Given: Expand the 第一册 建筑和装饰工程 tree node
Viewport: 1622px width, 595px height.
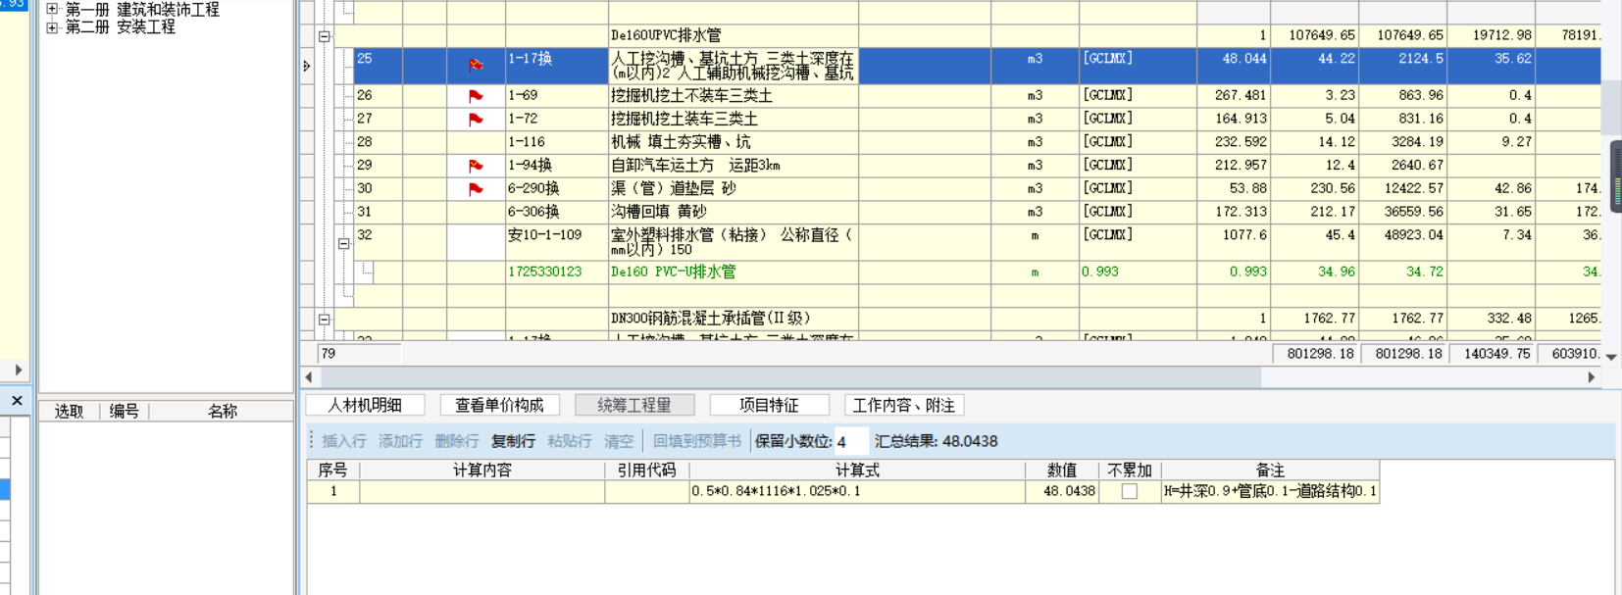Looking at the screenshot, I should point(53,9).
